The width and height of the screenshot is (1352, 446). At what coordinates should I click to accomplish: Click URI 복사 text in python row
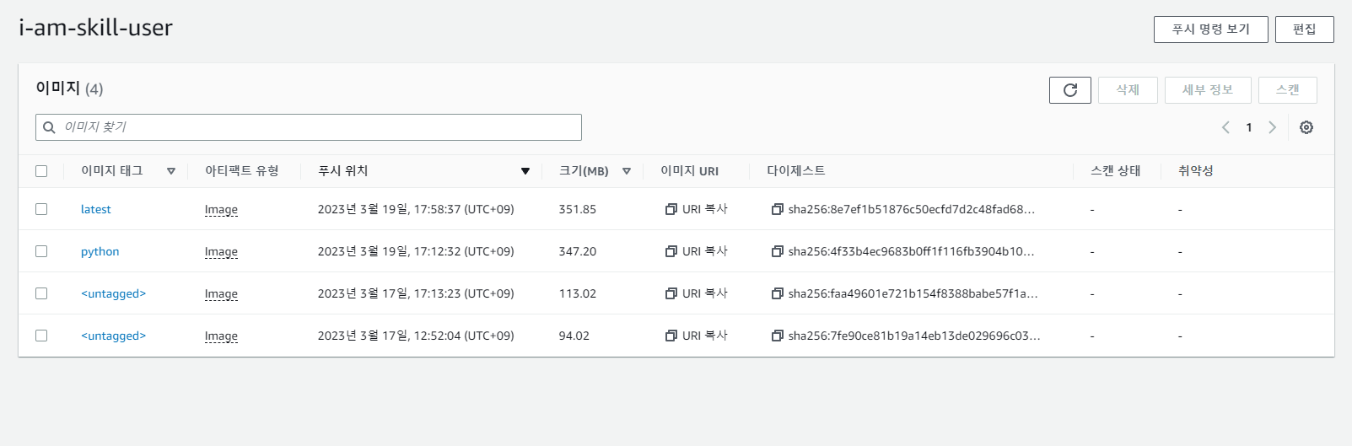coord(705,251)
